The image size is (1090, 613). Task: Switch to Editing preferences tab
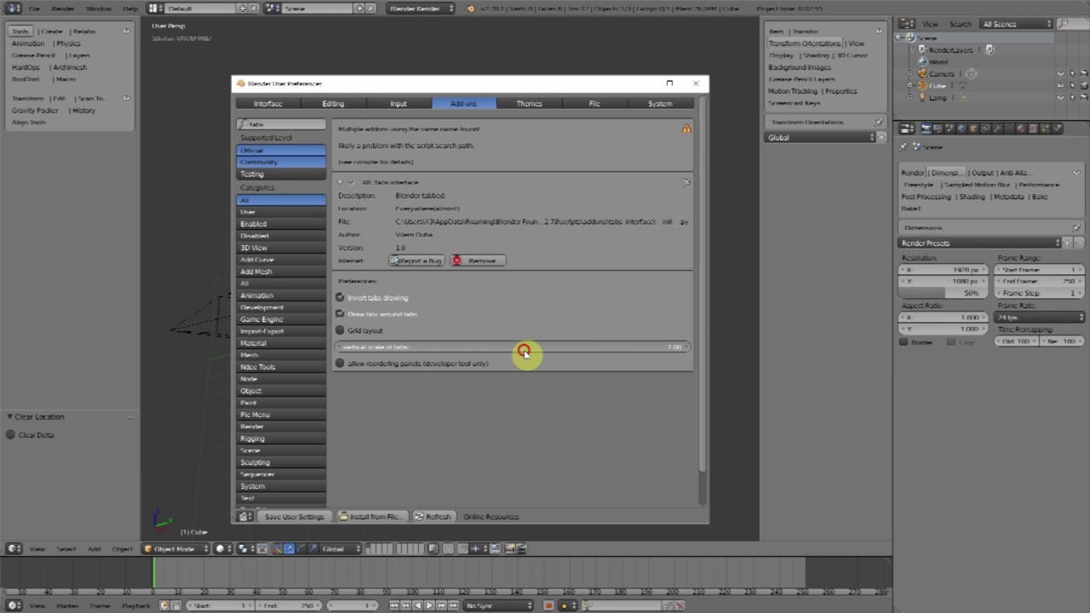pos(333,104)
